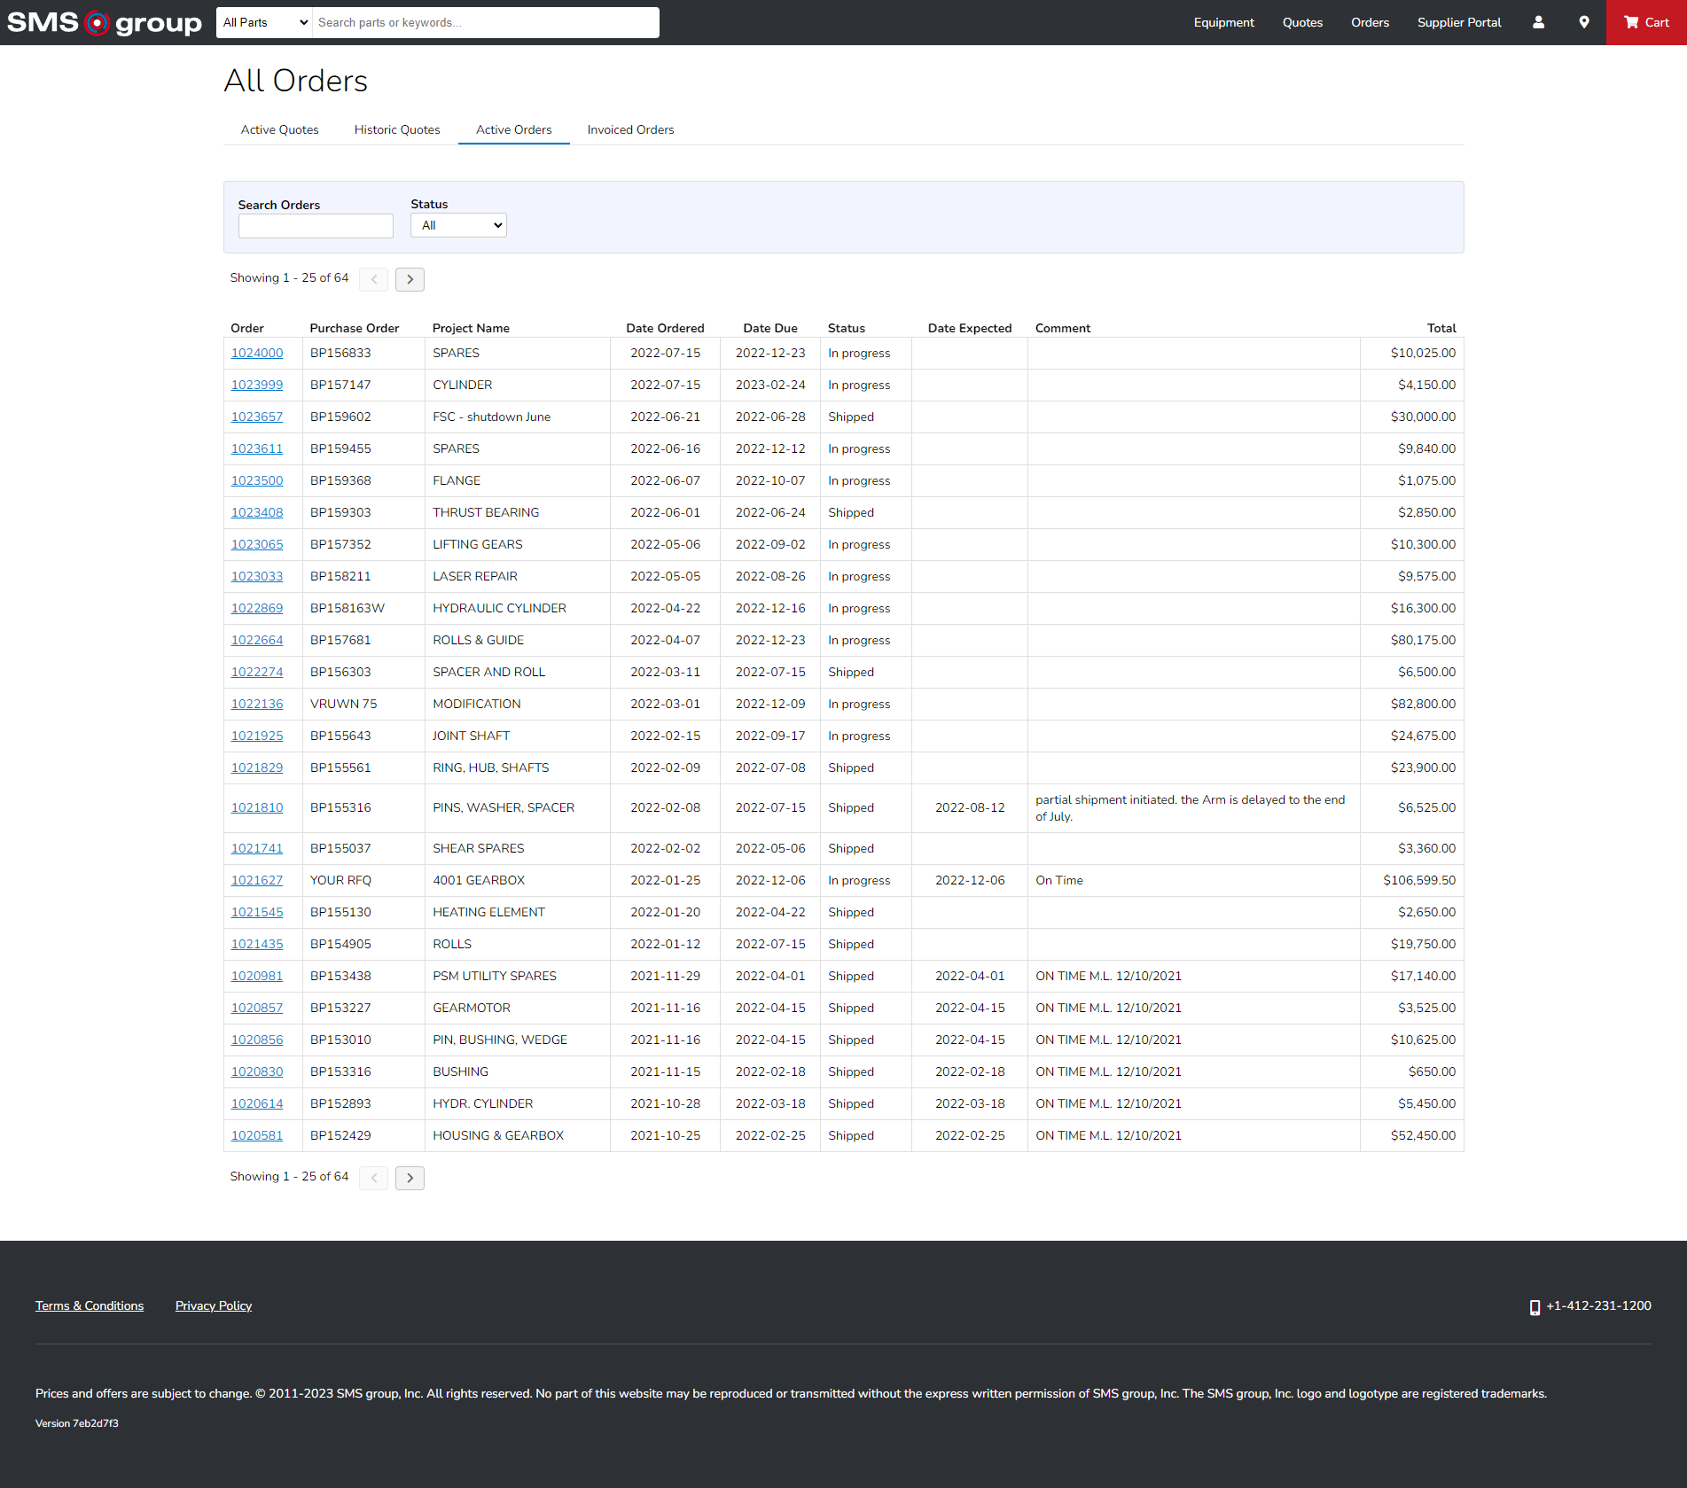Image resolution: width=1687 pixels, height=1488 pixels.
Task: Open the Active Quotes tab
Action: pyautogui.click(x=279, y=129)
